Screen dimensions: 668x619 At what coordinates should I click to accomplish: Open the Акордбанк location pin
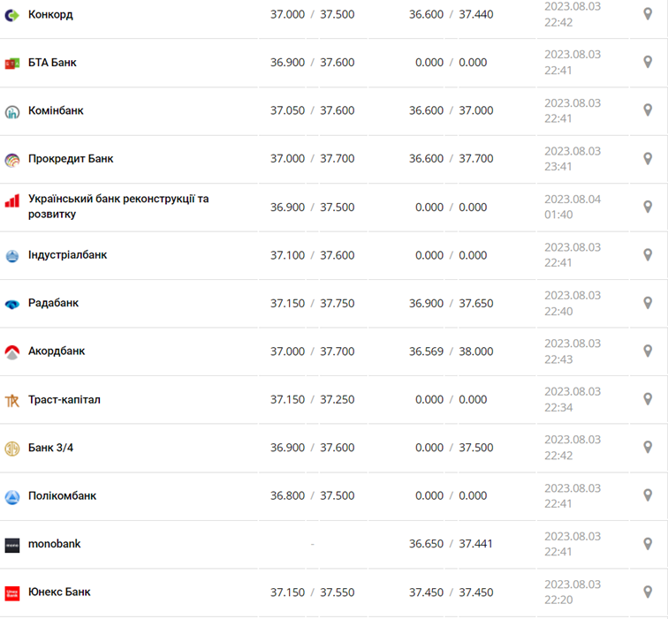pyautogui.click(x=648, y=351)
